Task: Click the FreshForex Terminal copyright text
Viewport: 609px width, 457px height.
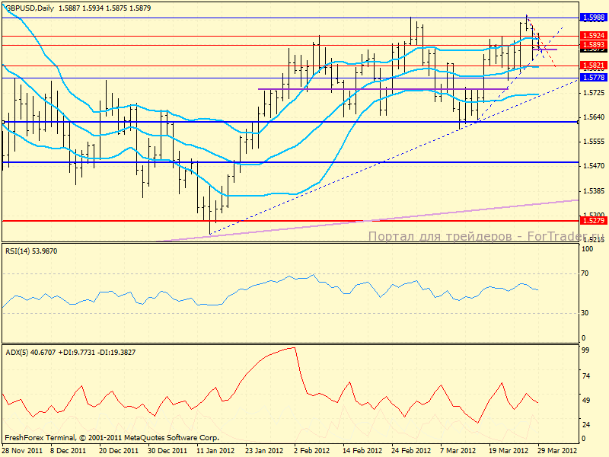Action: click(x=111, y=438)
